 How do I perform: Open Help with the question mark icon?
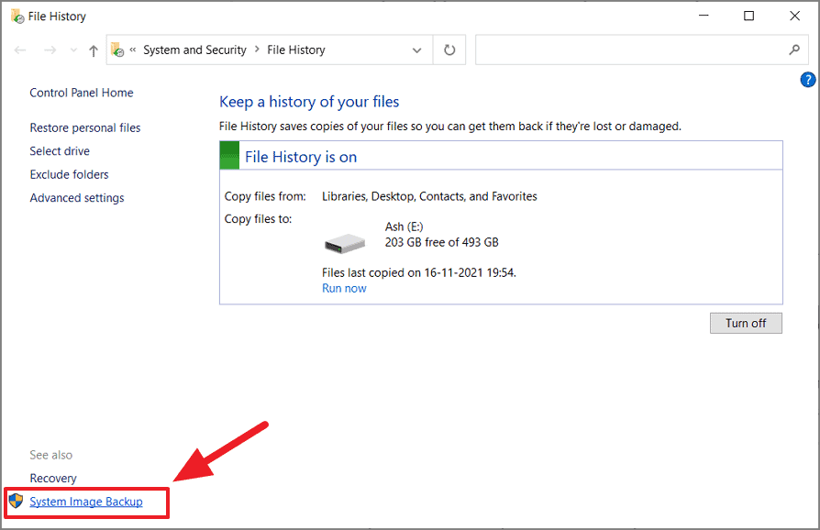pos(808,80)
